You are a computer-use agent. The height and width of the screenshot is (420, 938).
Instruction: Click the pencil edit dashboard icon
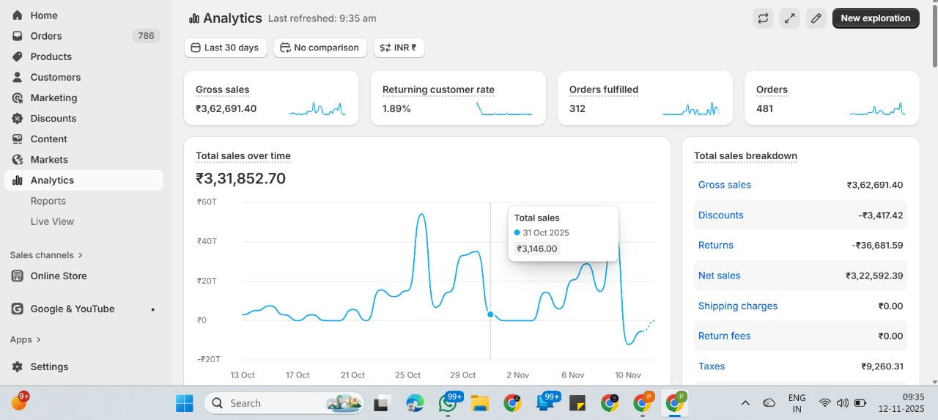(816, 18)
